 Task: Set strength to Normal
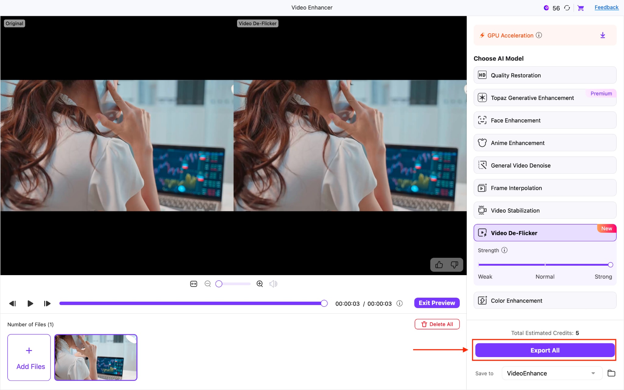[x=545, y=277]
